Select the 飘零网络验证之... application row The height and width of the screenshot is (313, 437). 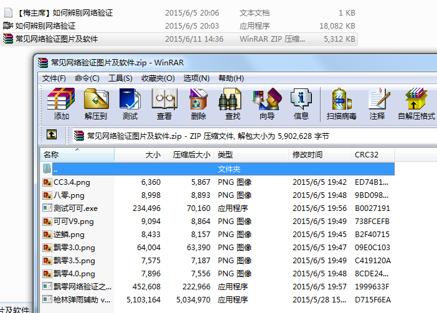pos(217,286)
